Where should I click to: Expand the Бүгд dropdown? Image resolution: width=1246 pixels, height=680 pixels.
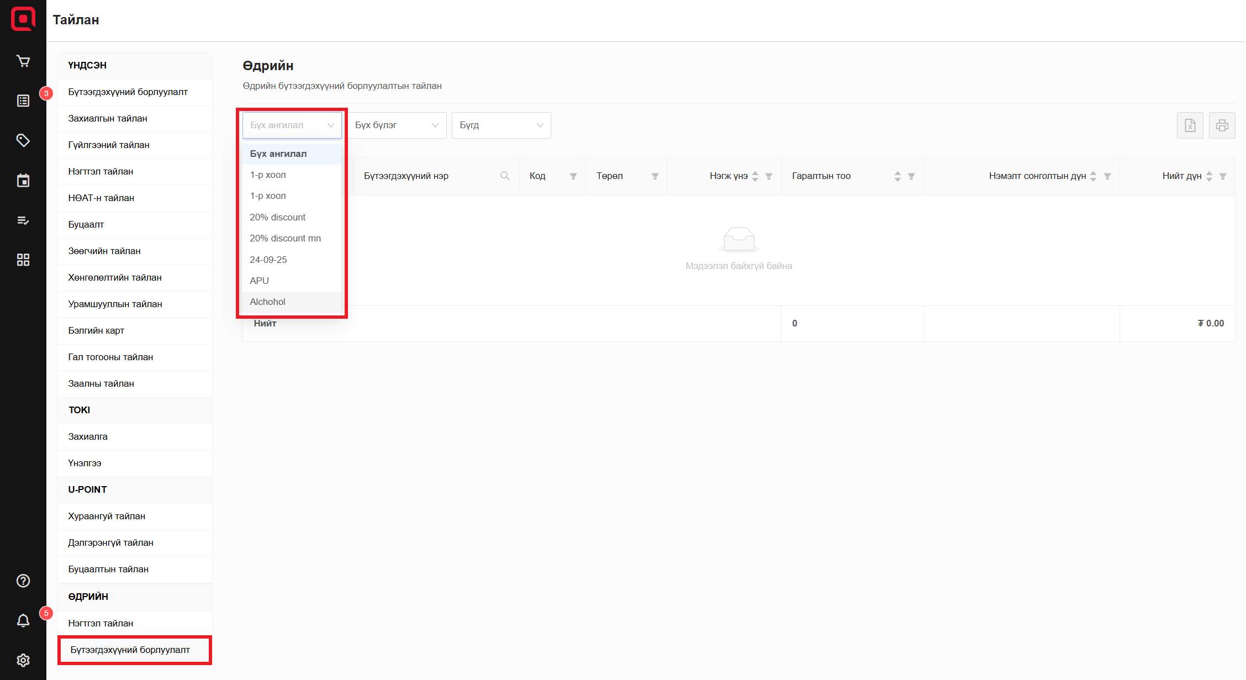tap(501, 125)
